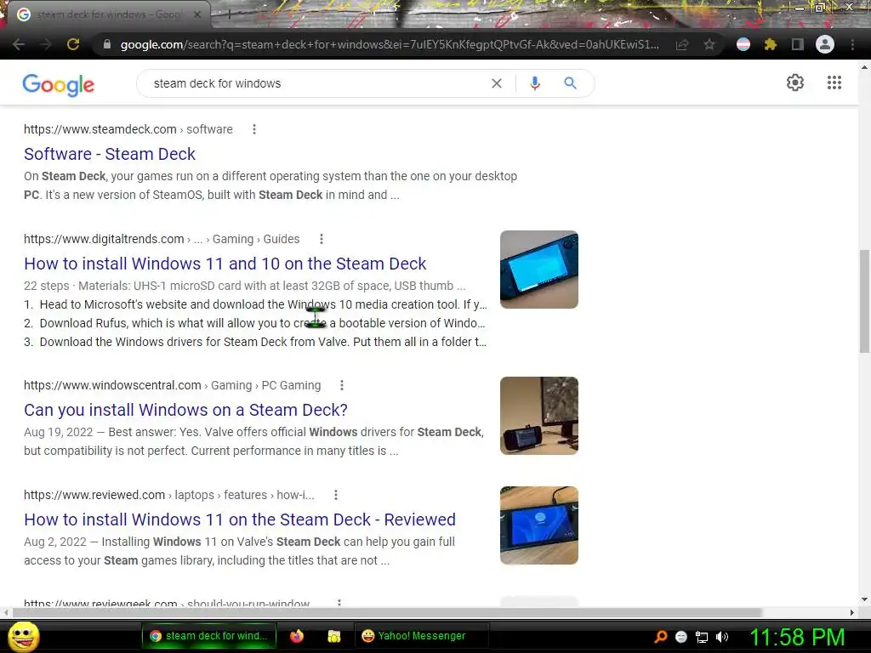Click the 'Aug 19, 2022' snippet text
This screenshot has height=653, width=871.
click(59, 432)
